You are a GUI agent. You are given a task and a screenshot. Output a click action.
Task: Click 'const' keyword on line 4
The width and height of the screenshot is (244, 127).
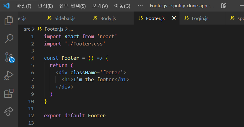[51, 58]
